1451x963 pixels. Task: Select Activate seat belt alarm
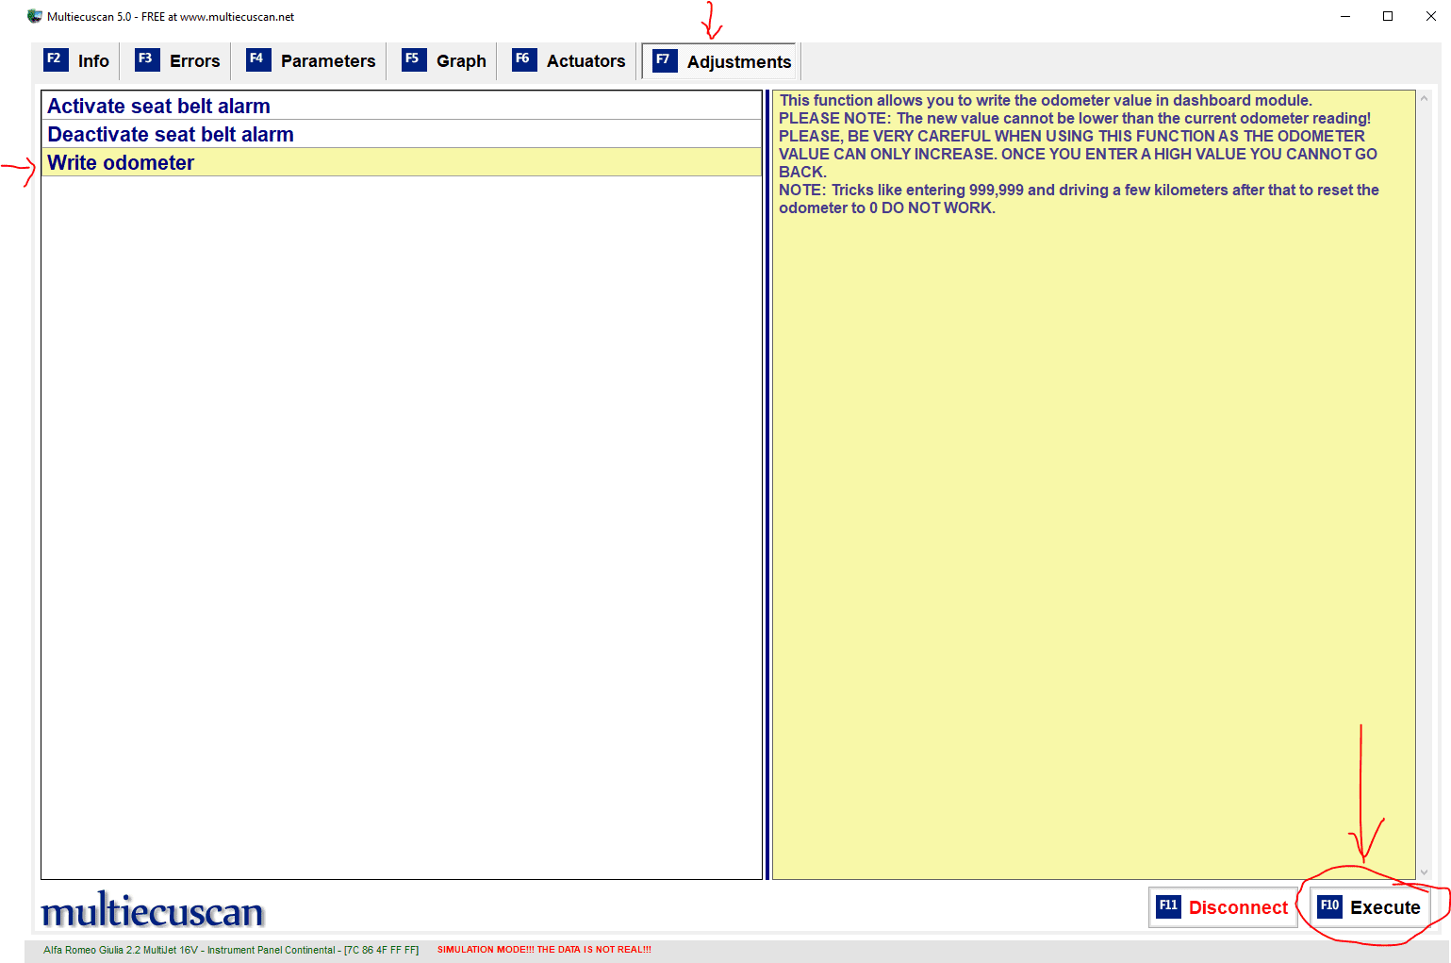point(158,107)
